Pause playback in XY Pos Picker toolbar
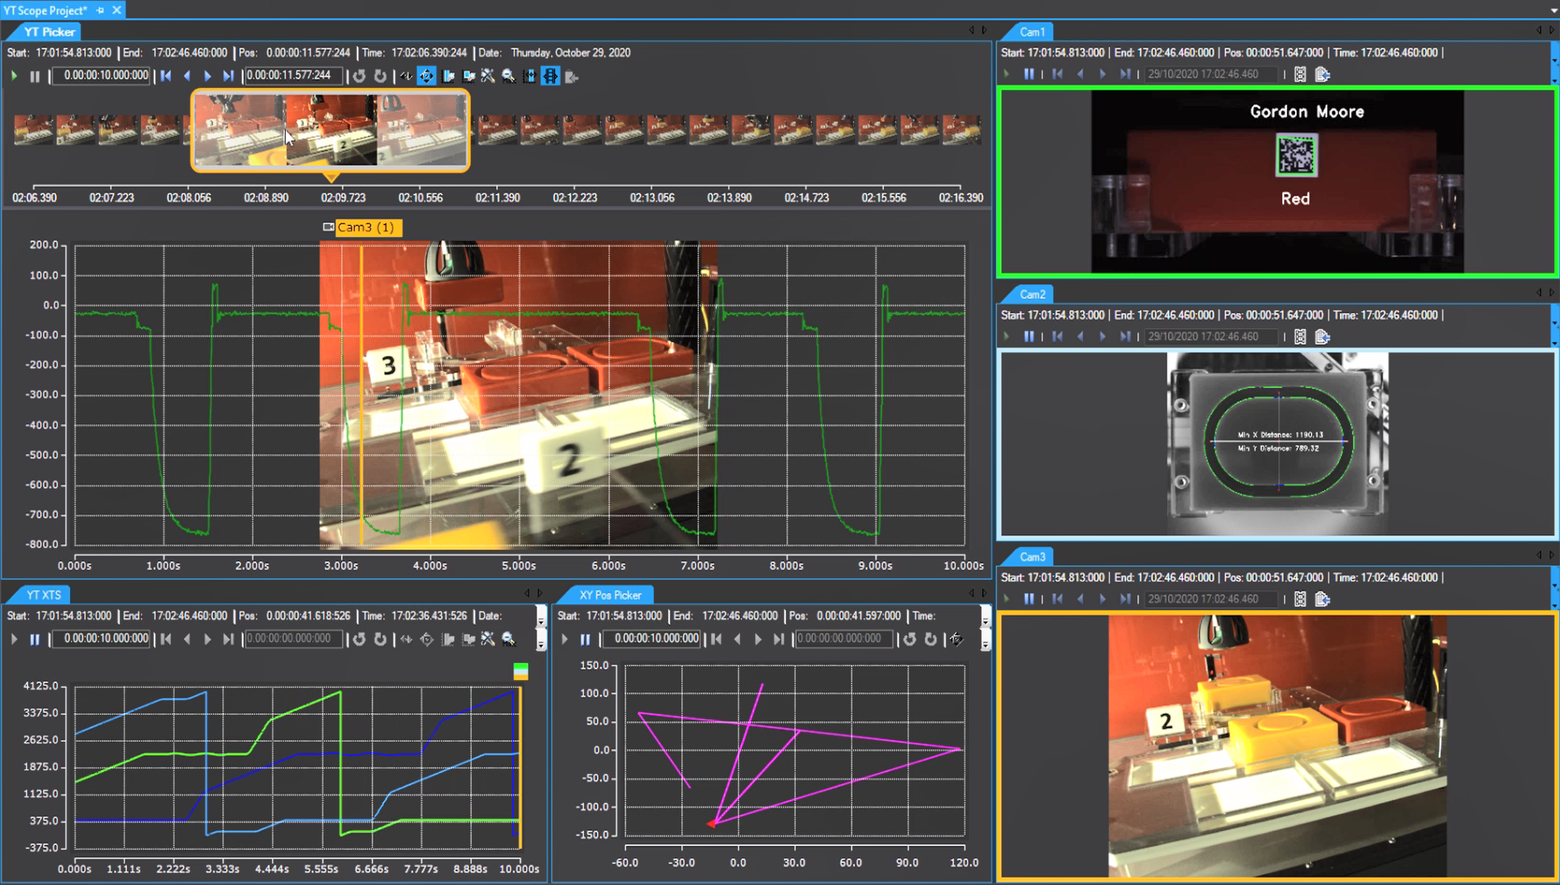This screenshot has height=885, width=1560. click(585, 639)
